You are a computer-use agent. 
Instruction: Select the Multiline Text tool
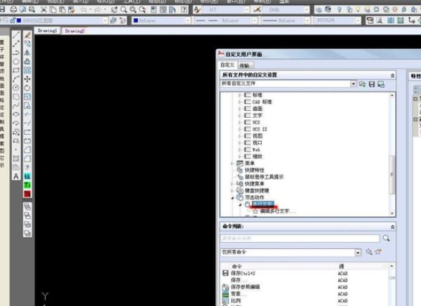pyautogui.click(x=16, y=176)
